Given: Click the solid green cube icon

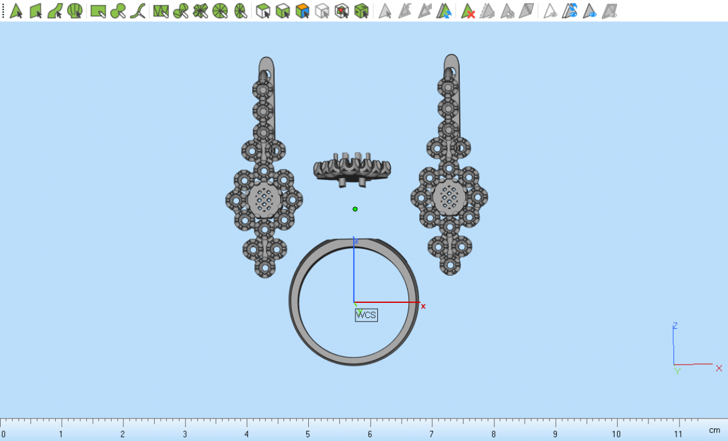Looking at the screenshot, I should coord(361,10).
